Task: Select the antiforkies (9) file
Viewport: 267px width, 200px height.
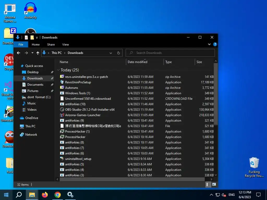Action: click(x=74, y=121)
